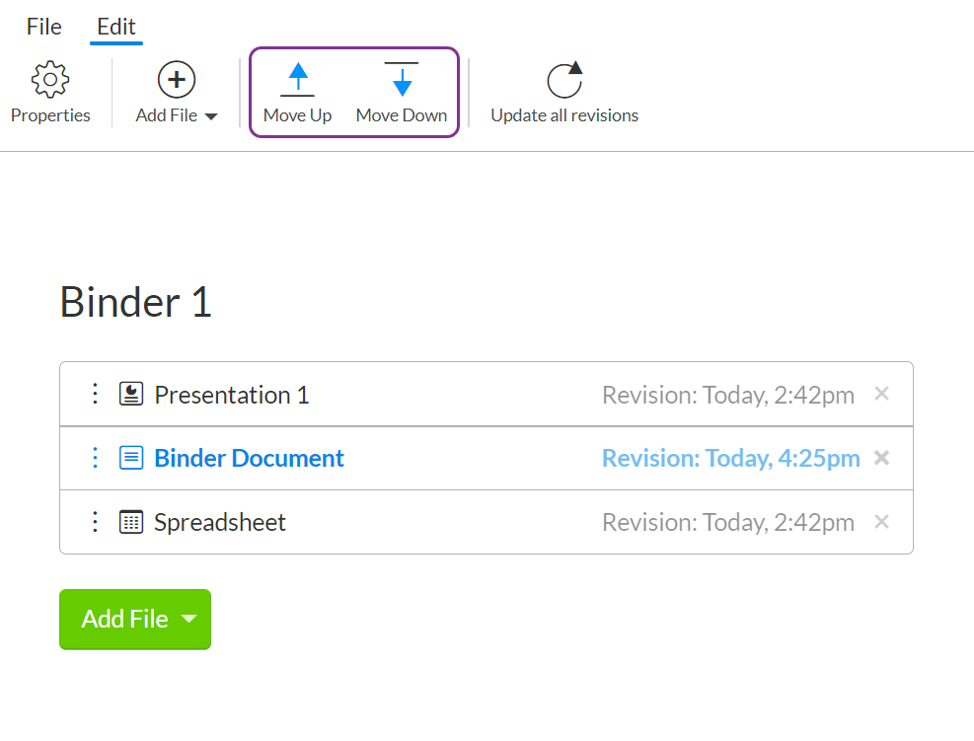Image resolution: width=974 pixels, height=741 pixels.
Task: Expand the green Add File button dropdown
Action: coord(188,619)
